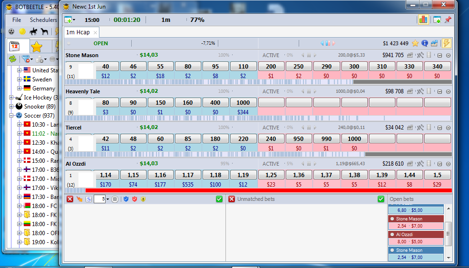Click the stake input field showing 5
Screen dimensions: 469x268
[x=99, y=199]
